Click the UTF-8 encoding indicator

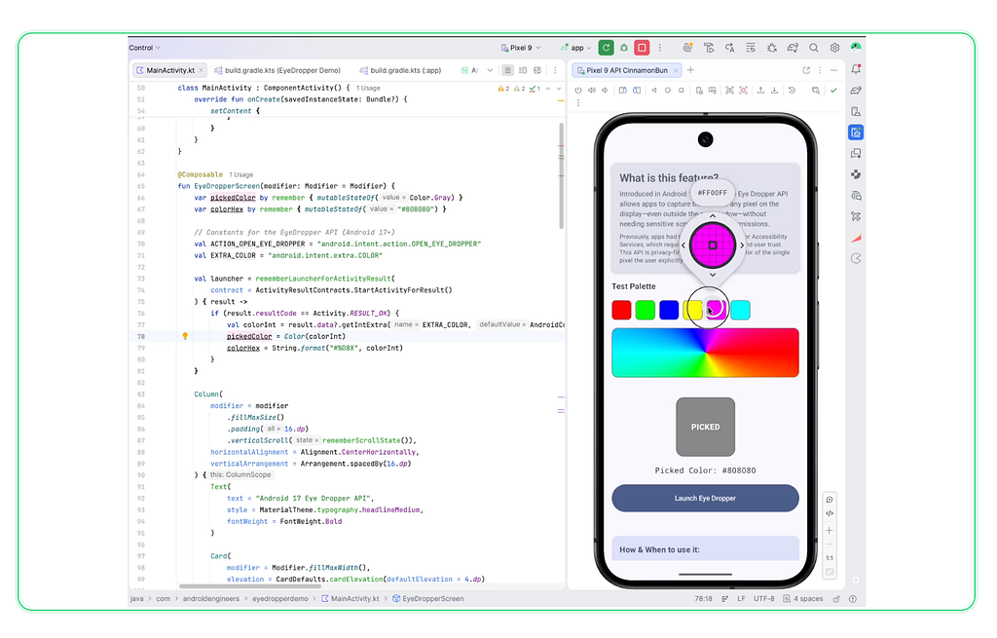click(x=763, y=599)
